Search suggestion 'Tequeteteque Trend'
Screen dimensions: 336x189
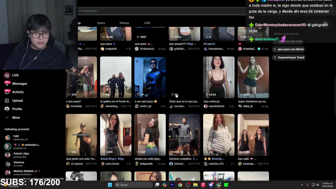289,57
